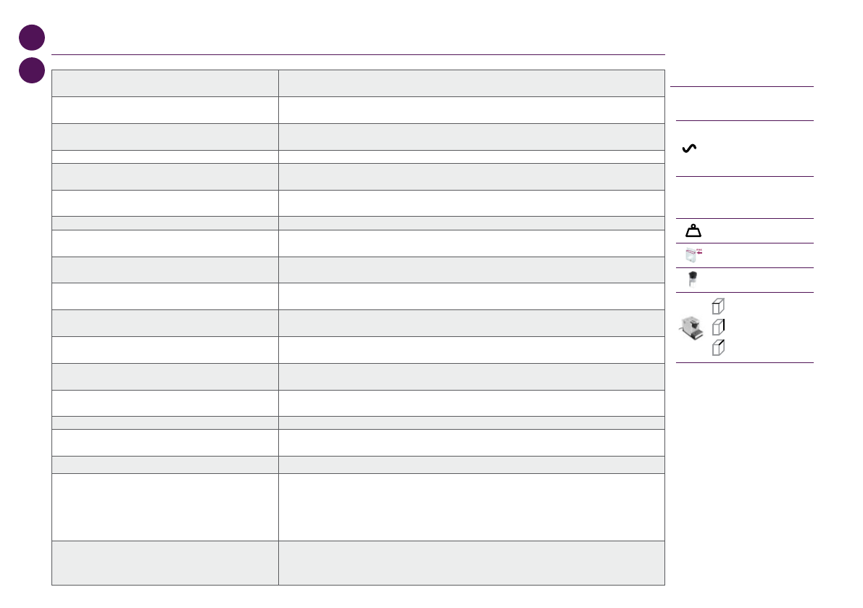The height and width of the screenshot is (608, 863).
Task: Click the weight icon
Action: [x=693, y=231]
